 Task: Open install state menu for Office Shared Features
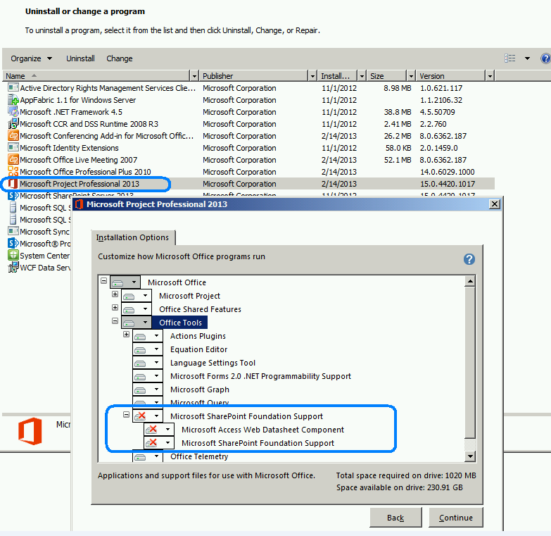coord(137,309)
